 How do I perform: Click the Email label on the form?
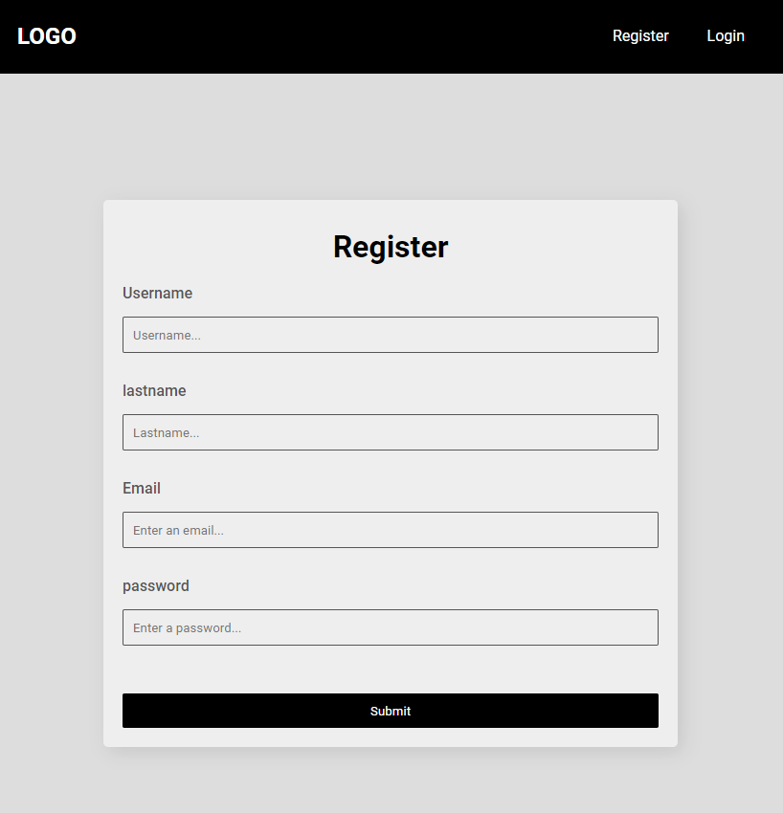coord(141,488)
